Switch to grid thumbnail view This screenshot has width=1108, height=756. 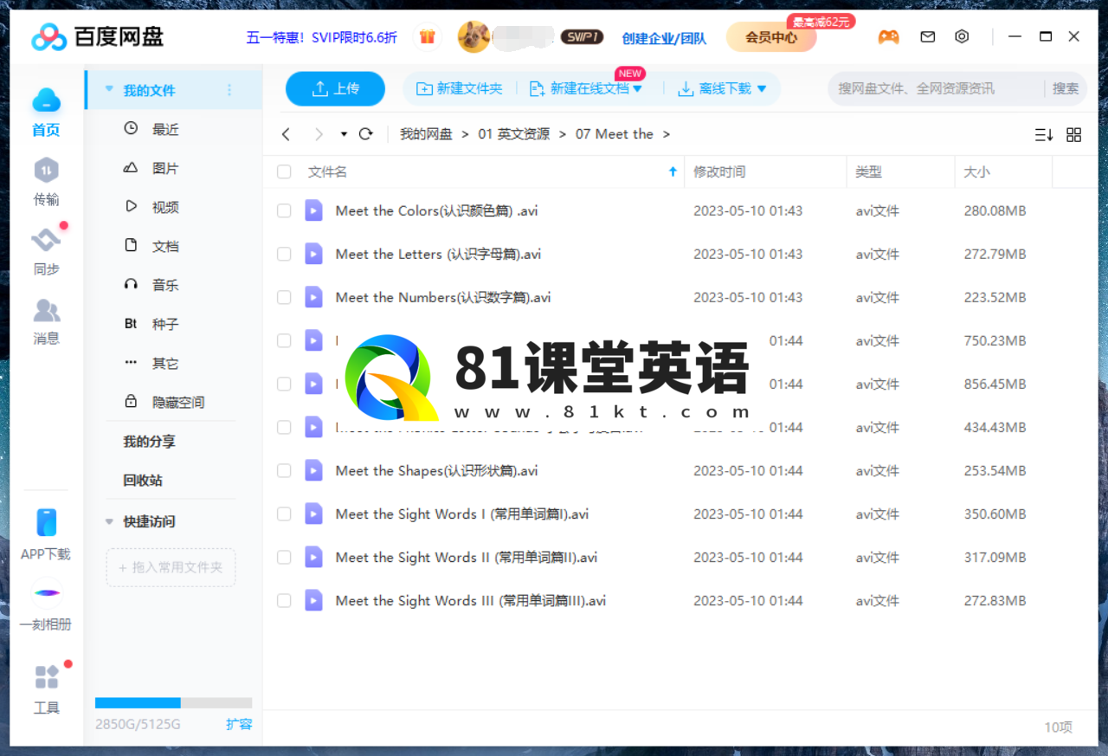[x=1074, y=135]
